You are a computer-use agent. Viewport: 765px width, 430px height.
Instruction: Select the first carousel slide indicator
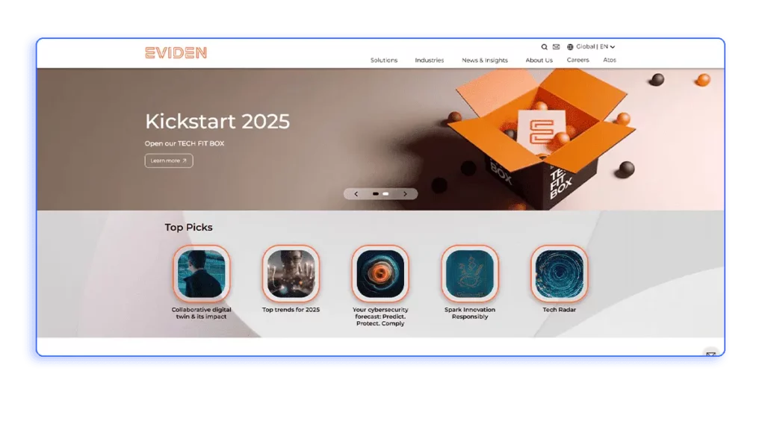click(376, 194)
